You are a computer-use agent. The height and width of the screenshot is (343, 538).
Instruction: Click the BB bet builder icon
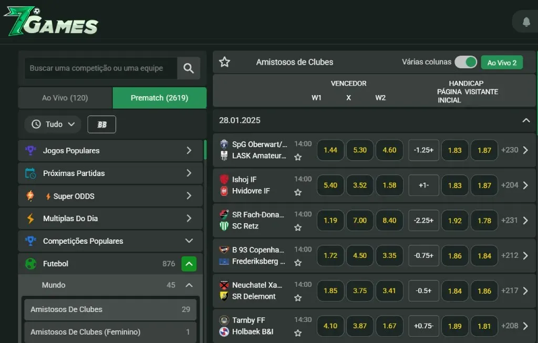tap(101, 124)
